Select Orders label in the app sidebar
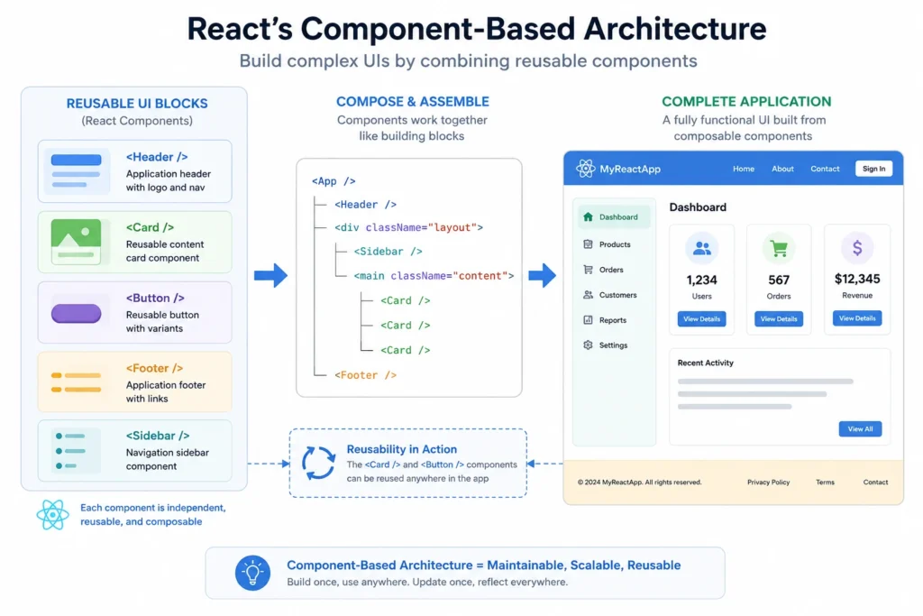The image size is (923, 616). [x=611, y=270]
